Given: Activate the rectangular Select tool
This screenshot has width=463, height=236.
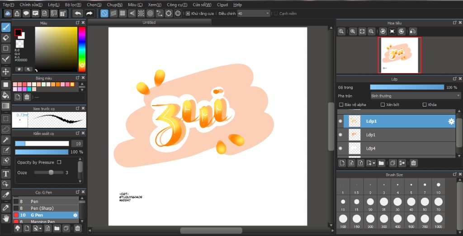Looking at the screenshot, I should [6, 119].
